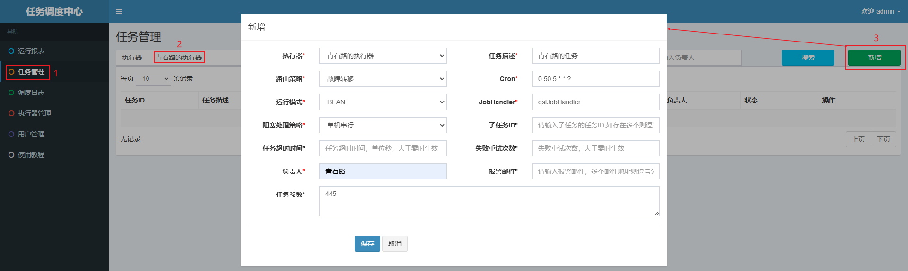The image size is (908, 271).
Task: Click the 执行器管理 circle icon
Action: tap(11, 113)
